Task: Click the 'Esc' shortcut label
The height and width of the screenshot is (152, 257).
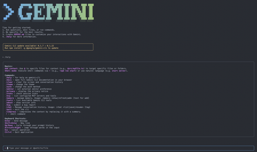Action: click(6, 130)
